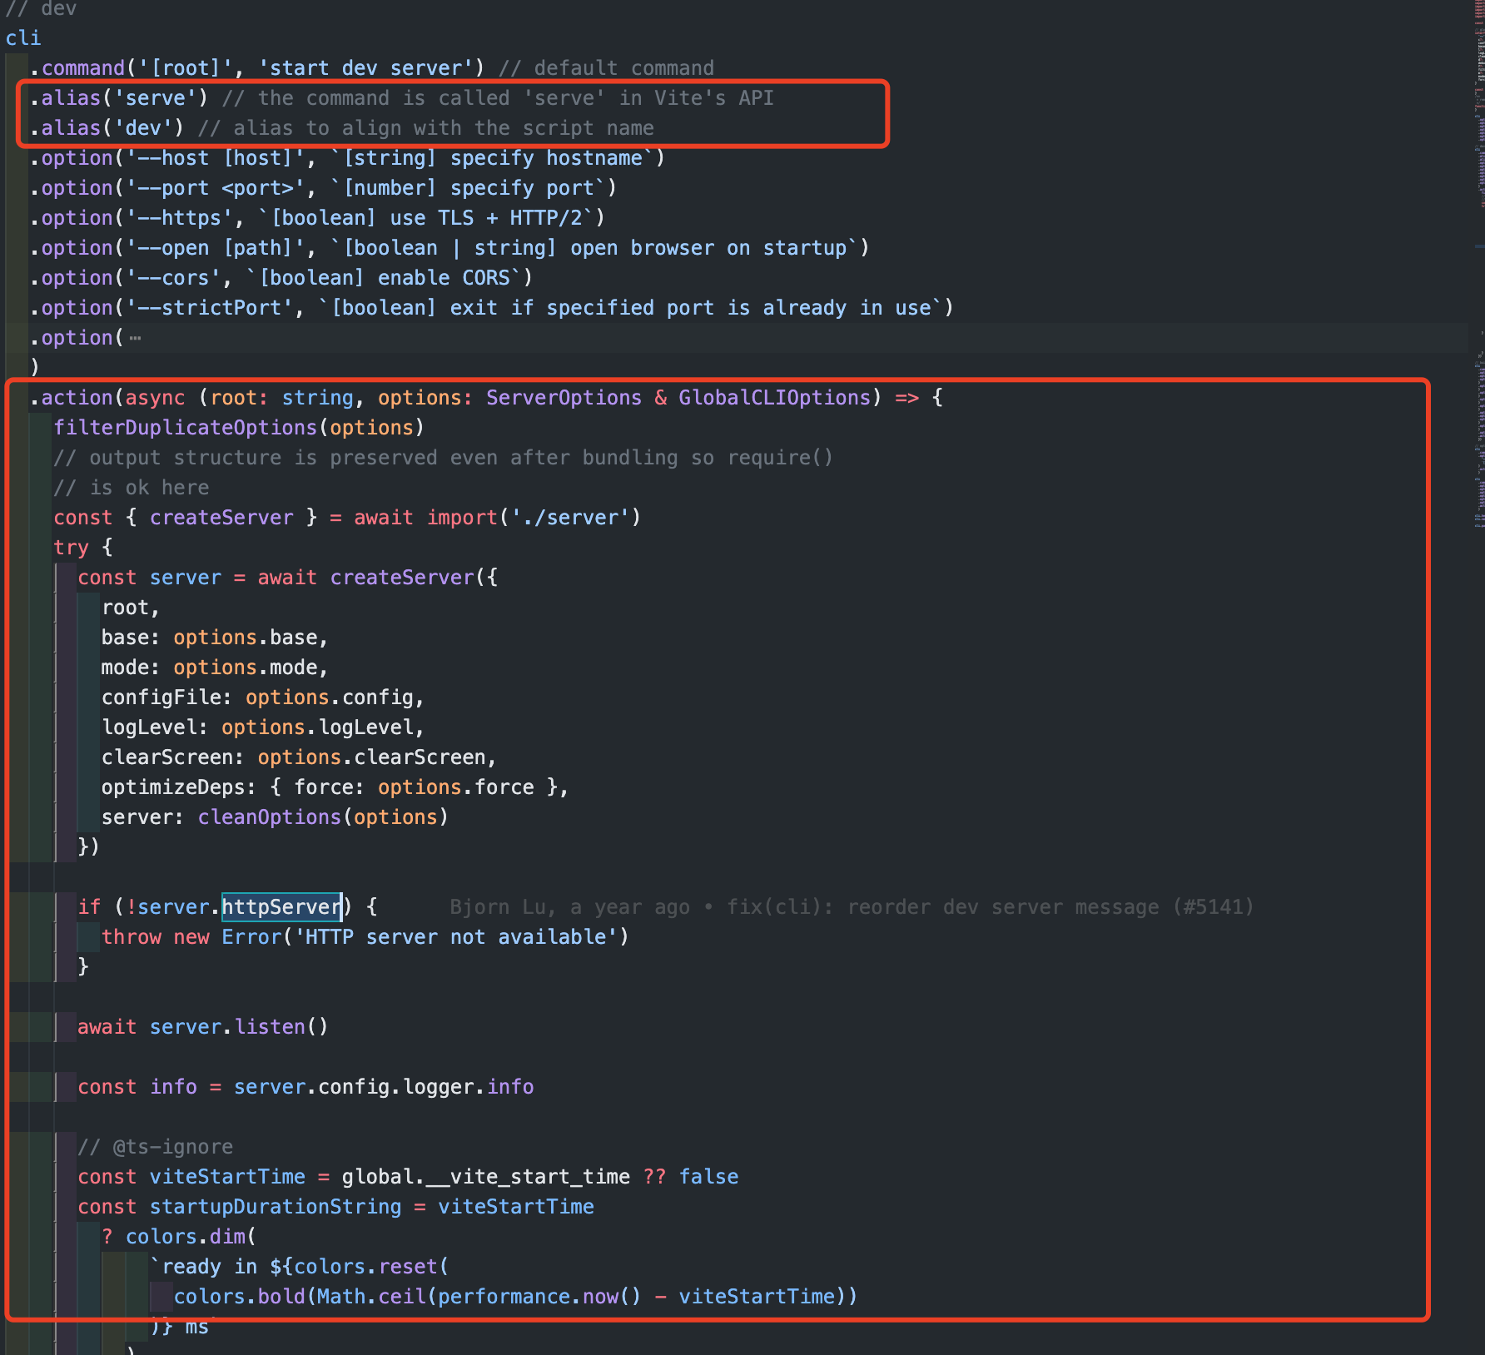
Task: Click the '--port <port>' option string
Action: pos(216,188)
